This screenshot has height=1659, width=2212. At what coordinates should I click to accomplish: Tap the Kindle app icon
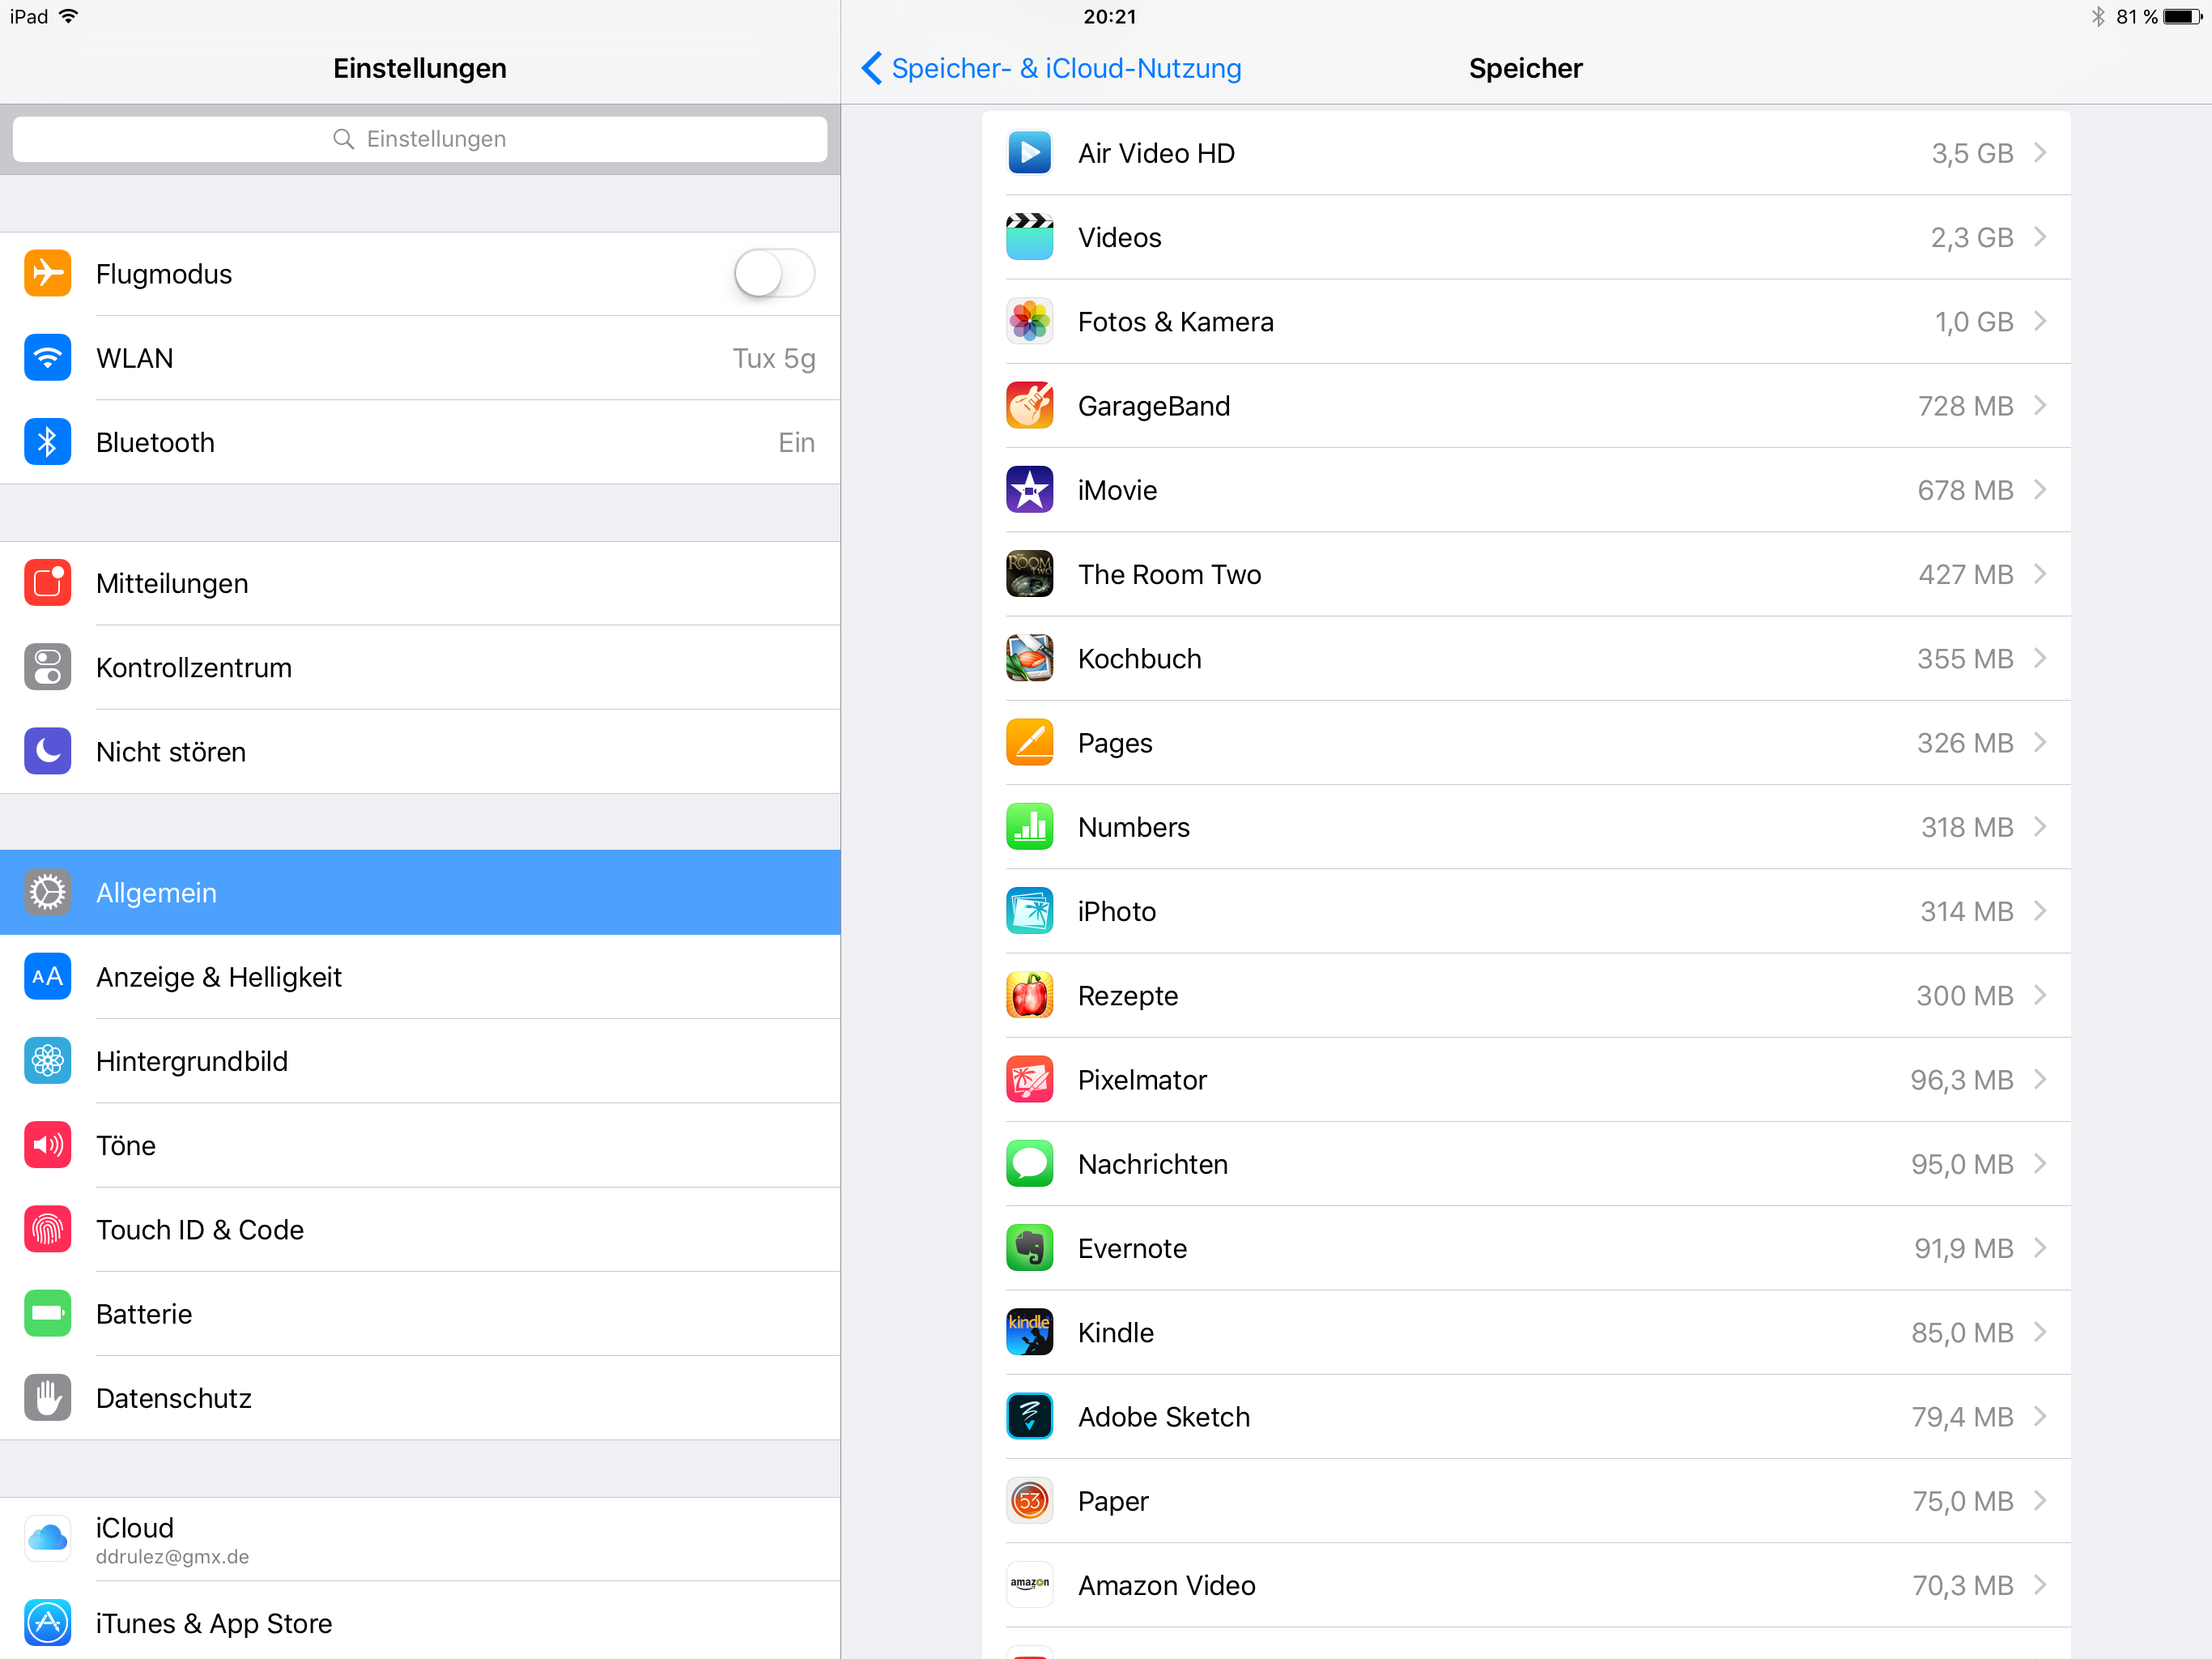(x=1029, y=1333)
